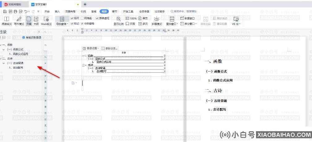Choose 单页 single page display
Screen dimensions: 312x142
pyautogui.click(x=143, y=18)
